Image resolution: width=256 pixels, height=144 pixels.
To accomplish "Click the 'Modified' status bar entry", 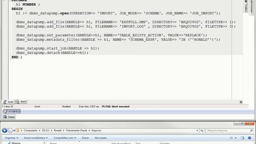I will pos(66,106).
